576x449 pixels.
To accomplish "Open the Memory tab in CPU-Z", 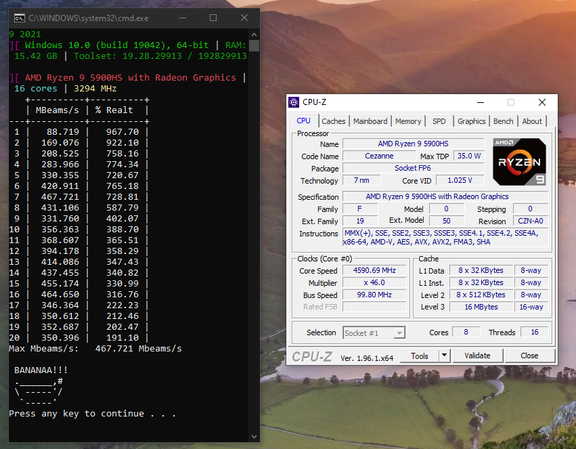I will pyautogui.click(x=408, y=121).
